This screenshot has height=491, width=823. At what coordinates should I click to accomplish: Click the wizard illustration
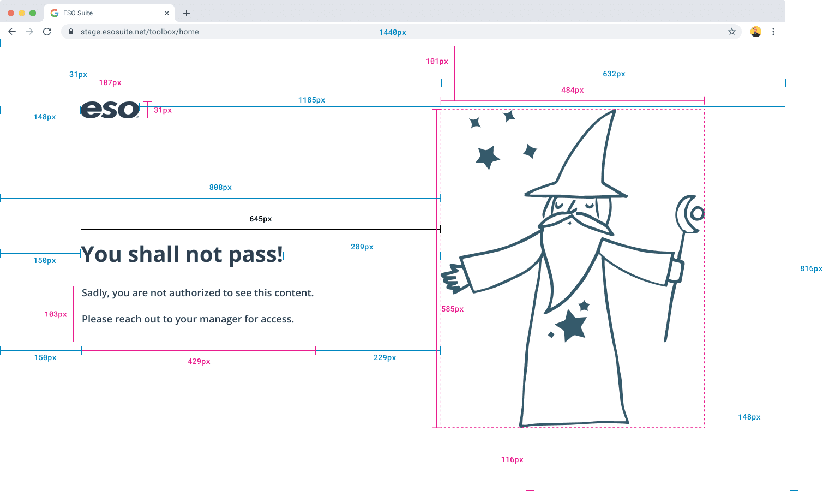[573, 268]
